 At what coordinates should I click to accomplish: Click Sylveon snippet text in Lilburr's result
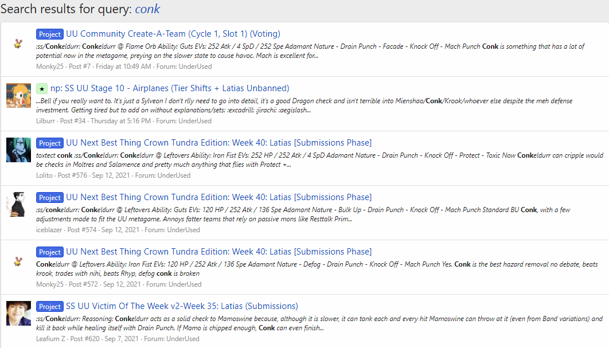coord(304,105)
